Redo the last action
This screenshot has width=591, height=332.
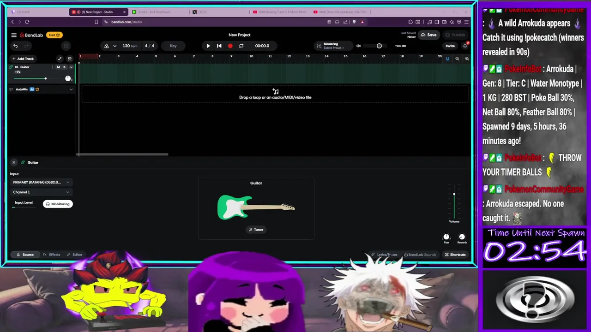tap(26, 46)
